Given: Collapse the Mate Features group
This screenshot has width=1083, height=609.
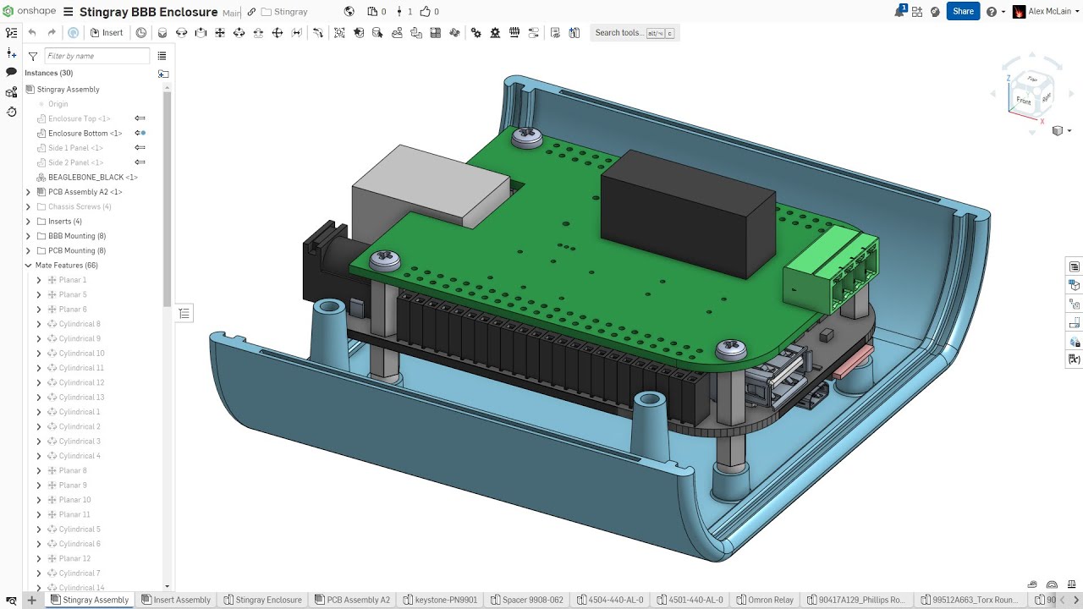Looking at the screenshot, I should [x=29, y=266].
